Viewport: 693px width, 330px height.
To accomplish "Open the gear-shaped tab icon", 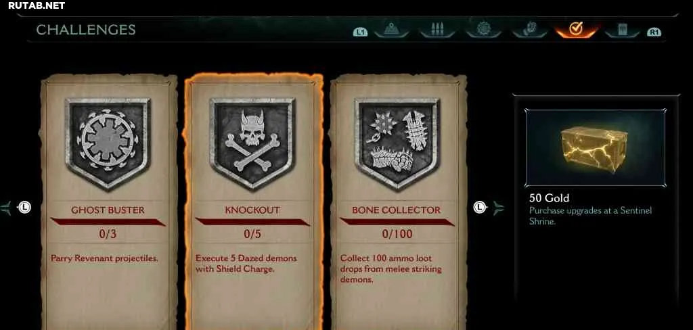I will pyautogui.click(x=483, y=30).
